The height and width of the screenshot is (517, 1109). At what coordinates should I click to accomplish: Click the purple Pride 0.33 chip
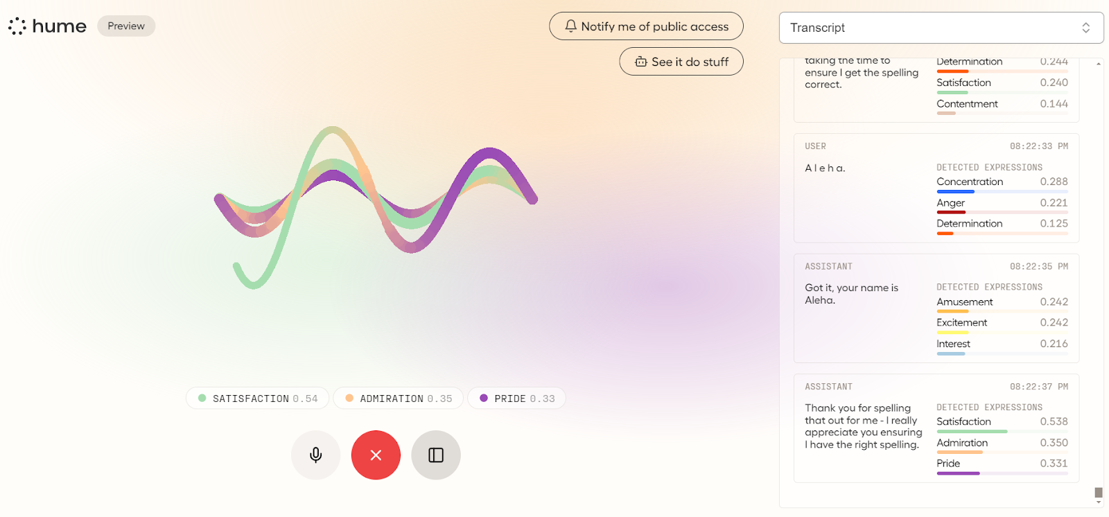517,398
